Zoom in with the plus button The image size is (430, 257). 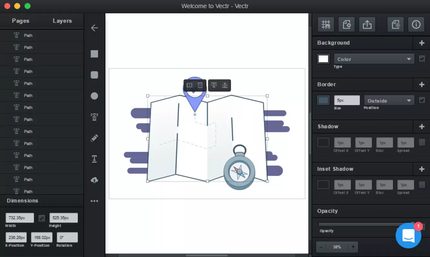coord(353,247)
